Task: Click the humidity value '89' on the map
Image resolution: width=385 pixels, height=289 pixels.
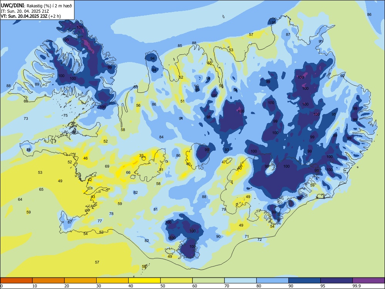Action: [x=37, y=84]
